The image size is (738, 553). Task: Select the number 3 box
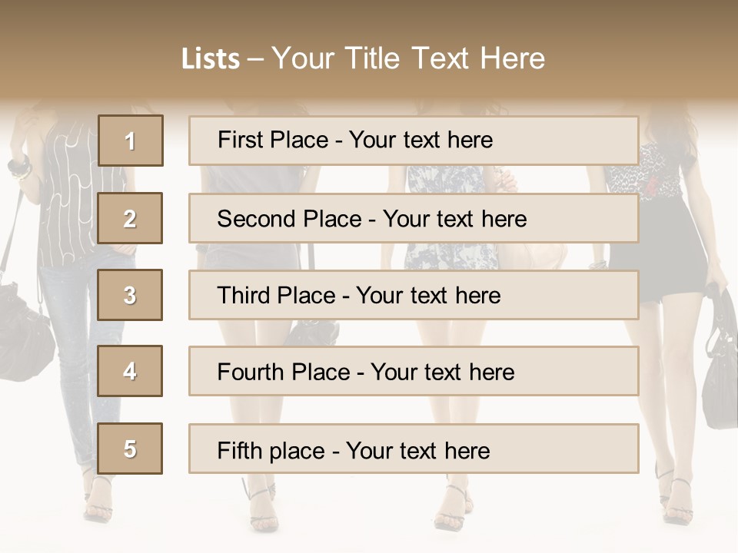click(130, 295)
